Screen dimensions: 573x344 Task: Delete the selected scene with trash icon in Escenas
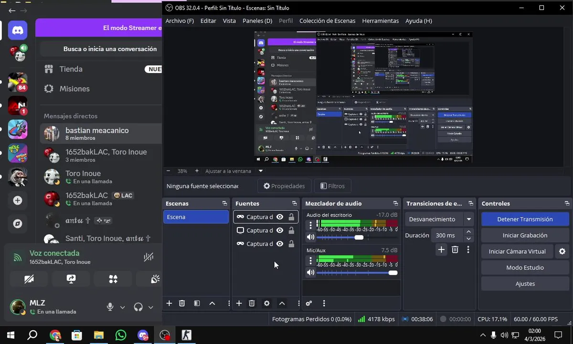point(182,303)
